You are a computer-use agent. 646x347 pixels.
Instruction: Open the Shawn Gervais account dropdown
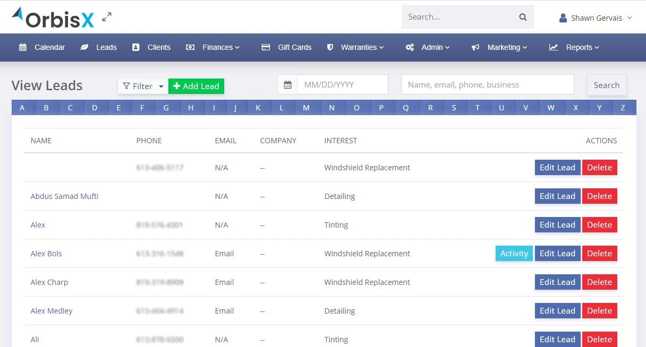coord(594,18)
